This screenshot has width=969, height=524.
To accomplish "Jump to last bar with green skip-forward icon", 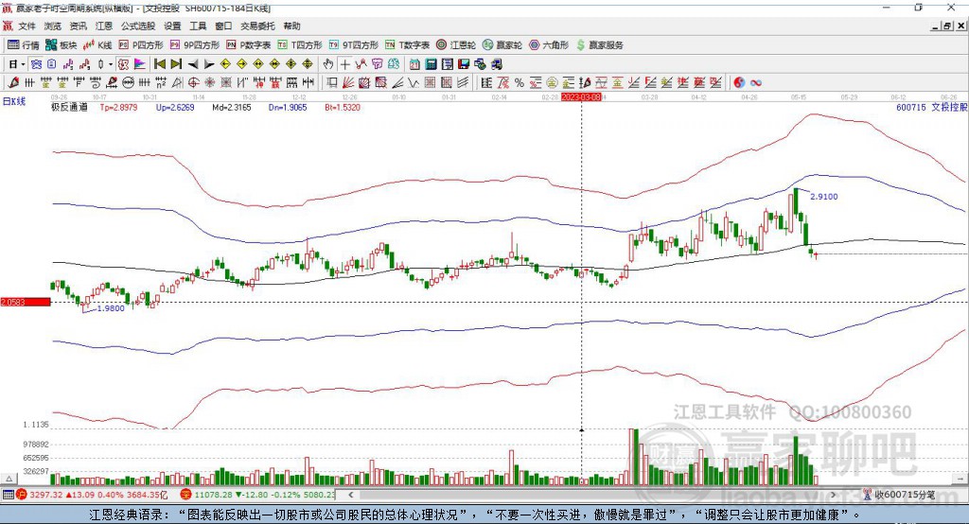I will (x=176, y=64).
